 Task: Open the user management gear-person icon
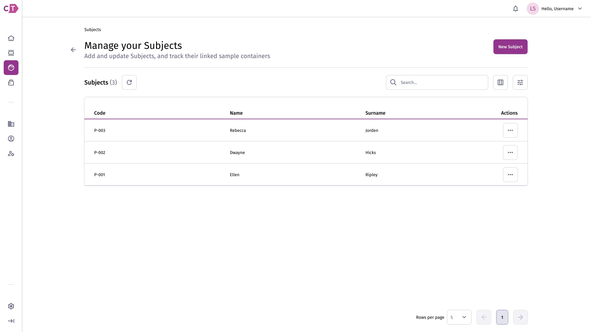[x=11, y=153]
